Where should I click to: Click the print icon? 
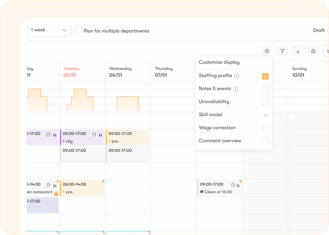(313, 51)
